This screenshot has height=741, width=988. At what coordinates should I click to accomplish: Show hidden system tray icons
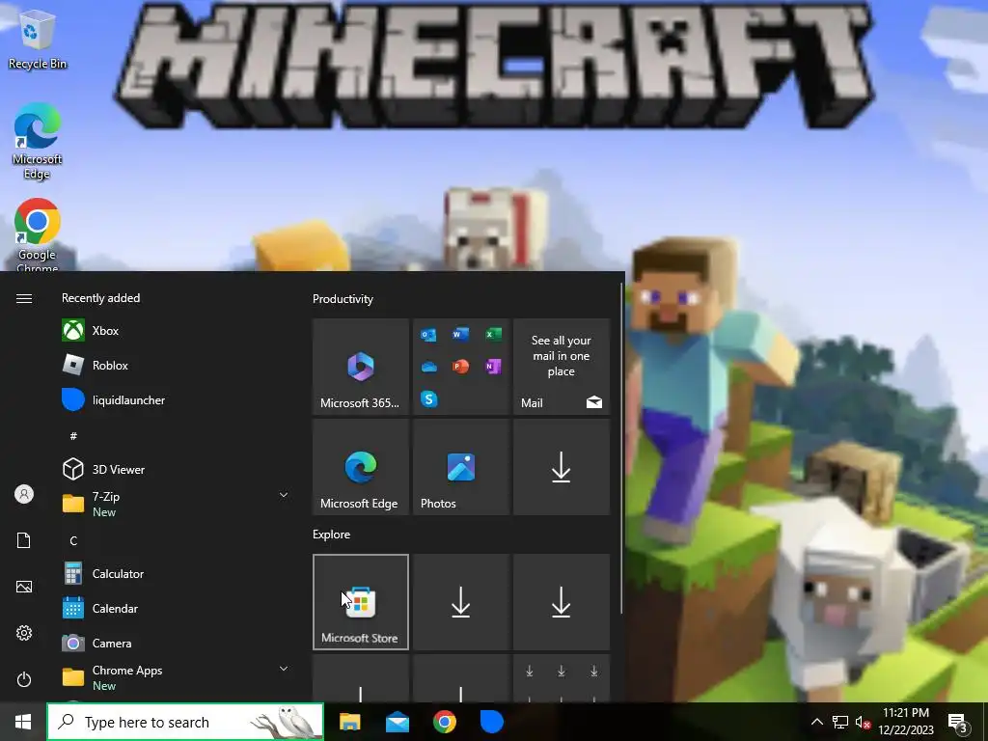816,722
